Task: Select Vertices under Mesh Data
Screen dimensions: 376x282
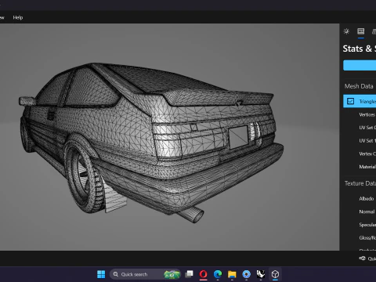Action: 367,114
